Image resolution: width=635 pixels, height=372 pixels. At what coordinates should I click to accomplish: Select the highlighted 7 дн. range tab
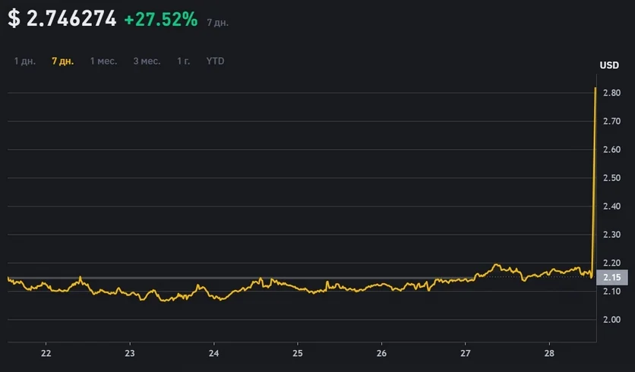[x=62, y=61]
